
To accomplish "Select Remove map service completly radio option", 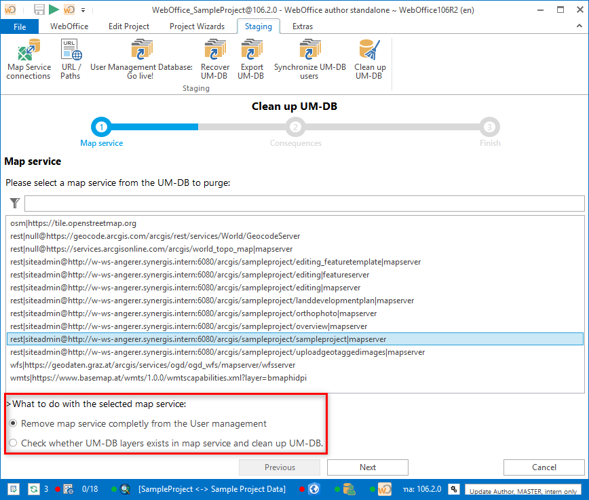I will [12, 423].
